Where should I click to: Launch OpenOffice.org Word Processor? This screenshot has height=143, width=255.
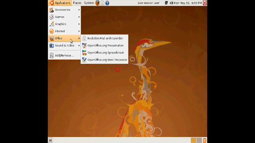point(104,60)
